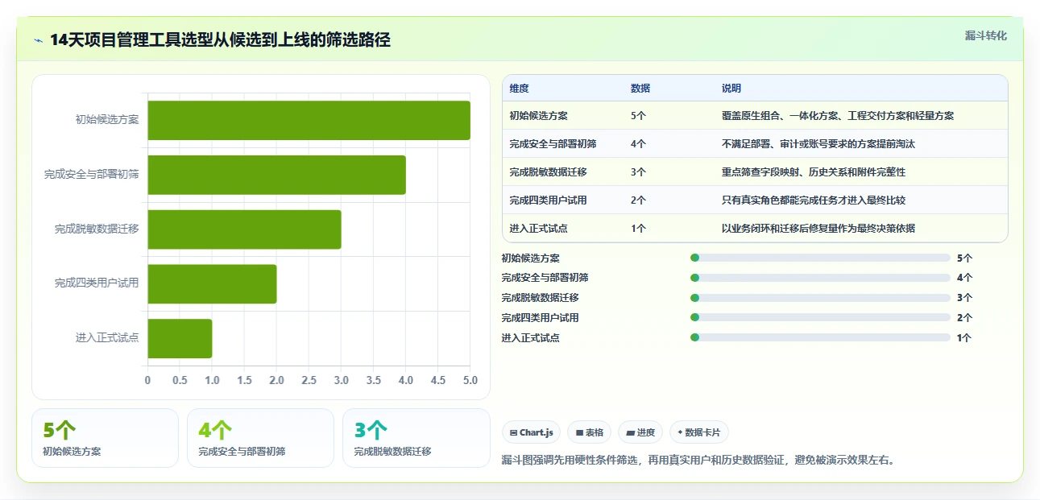Click the 说明 column header
Viewport: 1040px width, 500px height.
731,89
